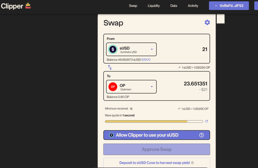Refresh the quote with reload icon
Image resolution: width=258 pixels, height=168 pixels.
pyautogui.click(x=207, y=121)
